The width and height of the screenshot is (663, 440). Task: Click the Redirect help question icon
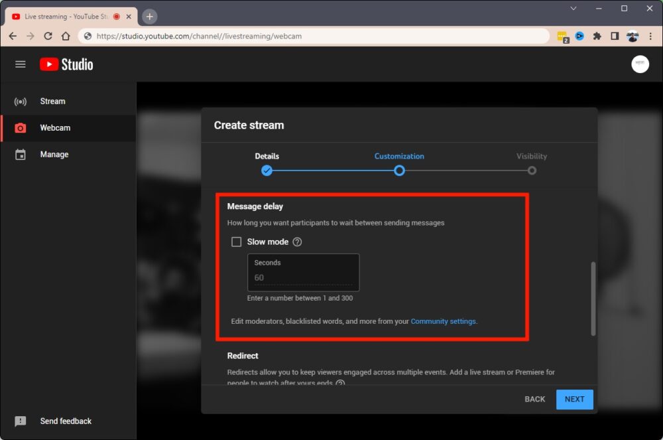point(340,384)
